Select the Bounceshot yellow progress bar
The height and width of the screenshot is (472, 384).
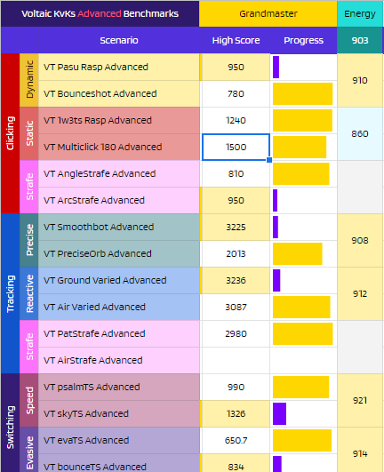coord(302,93)
